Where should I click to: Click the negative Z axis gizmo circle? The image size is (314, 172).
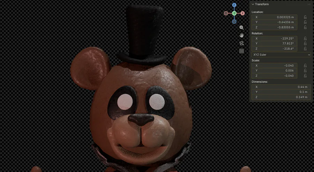234,22
